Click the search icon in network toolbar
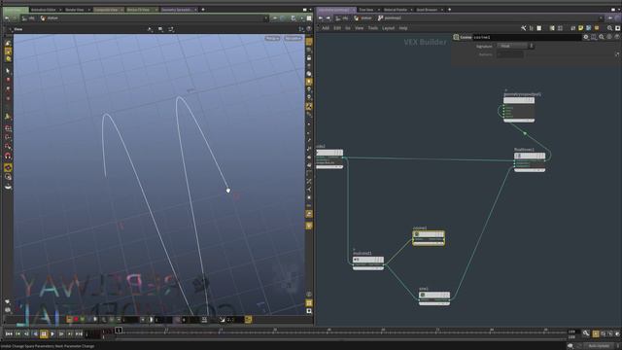The height and width of the screenshot is (350, 622). click(609, 28)
